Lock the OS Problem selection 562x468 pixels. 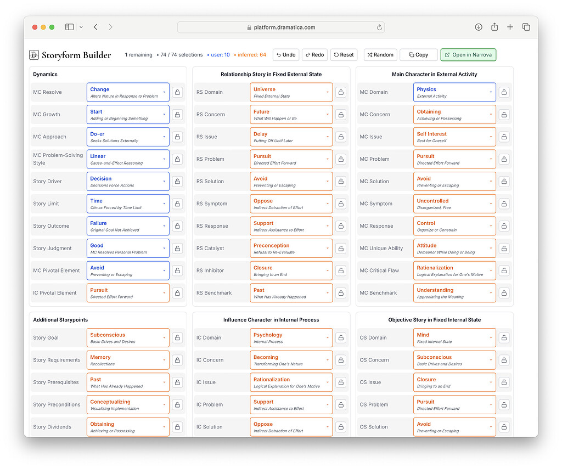click(x=504, y=404)
